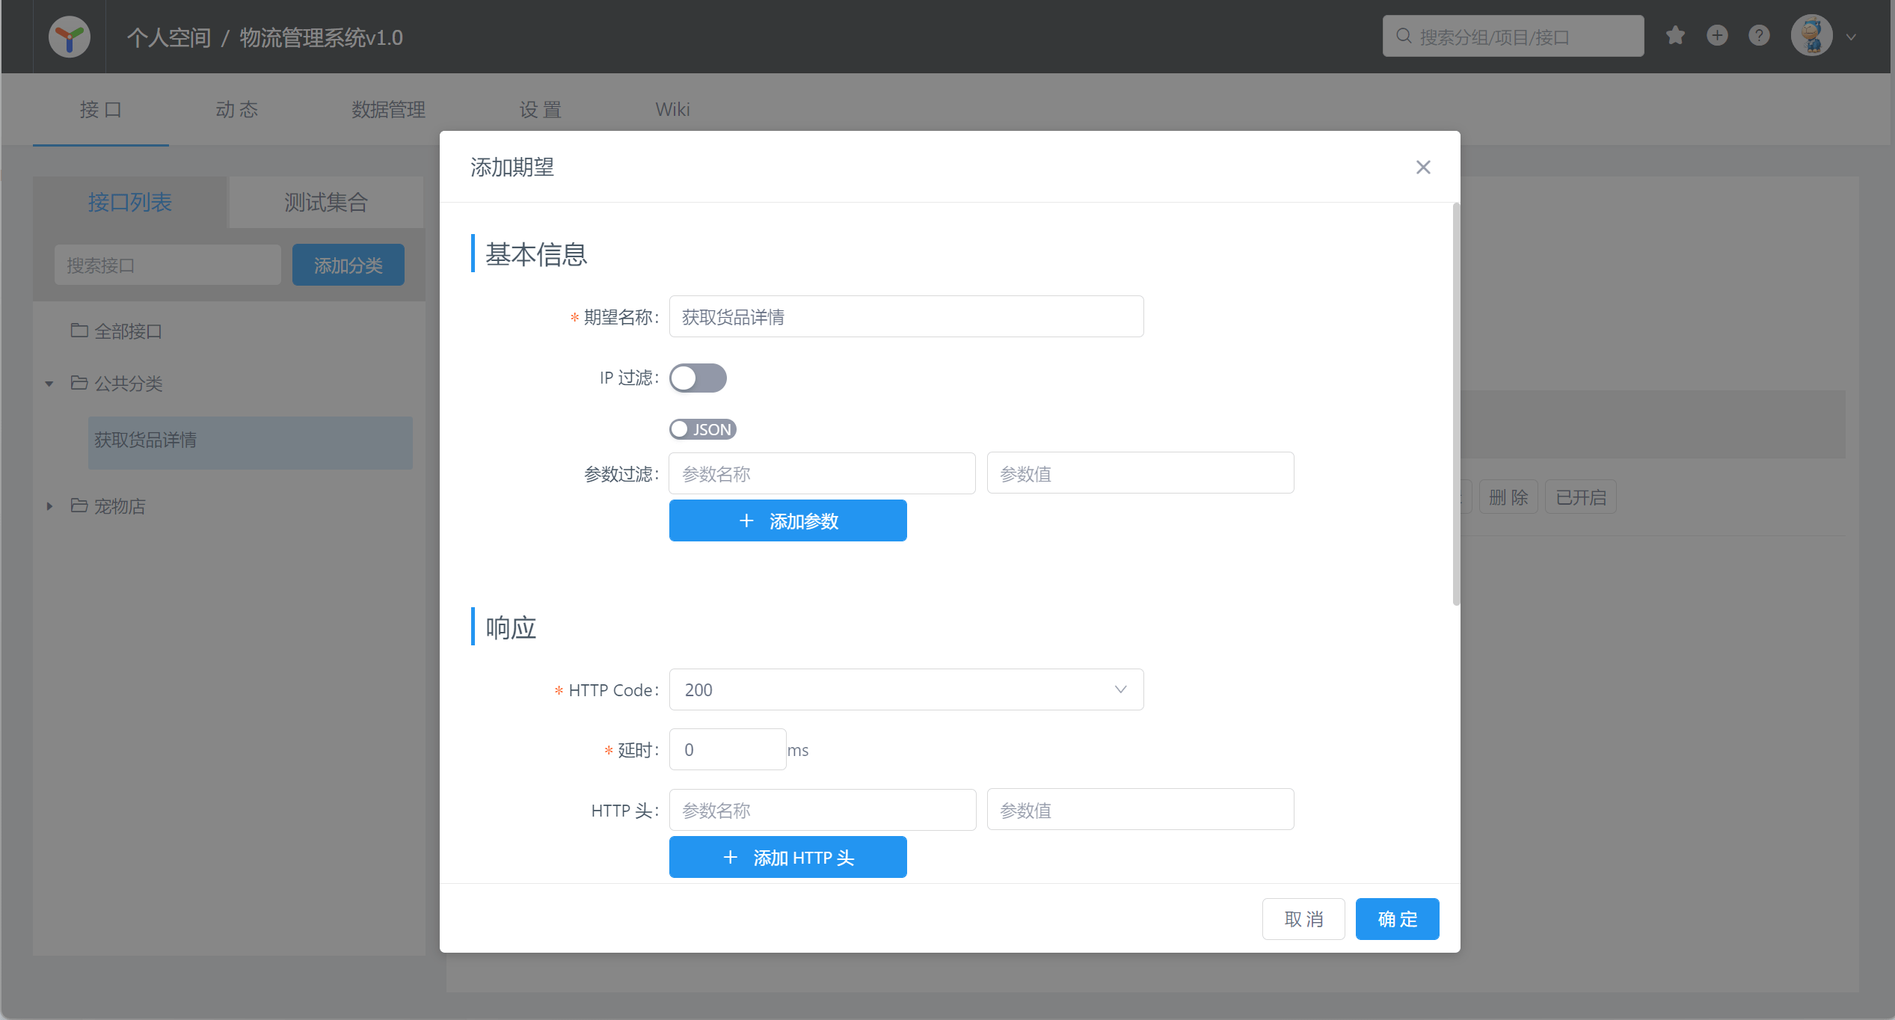Open the HTTP Code dropdown
The height and width of the screenshot is (1020, 1895).
tap(1120, 689)
